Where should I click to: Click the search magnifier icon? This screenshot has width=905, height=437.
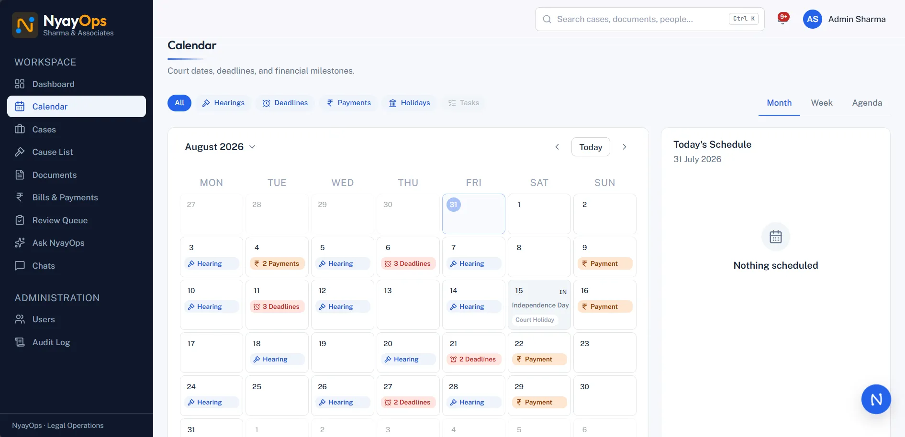547,19
